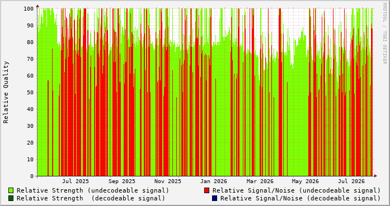
Task: Click the blue decodeable signal/noise swatch
Action: point(214,198)
